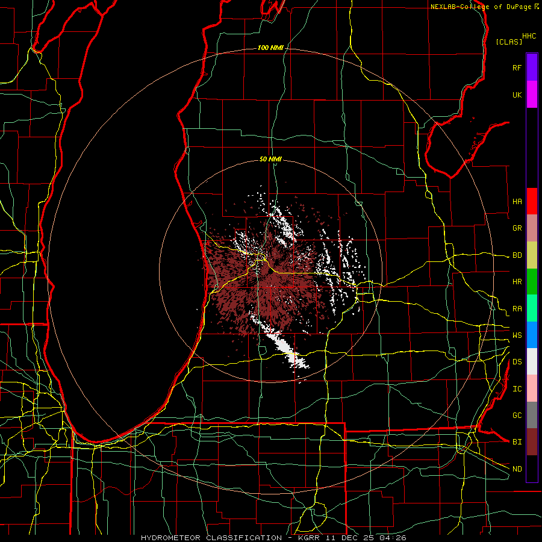Click the 'GC' legend label
Image resolution: width=542 pixels, height=542 pixels.
517,416
